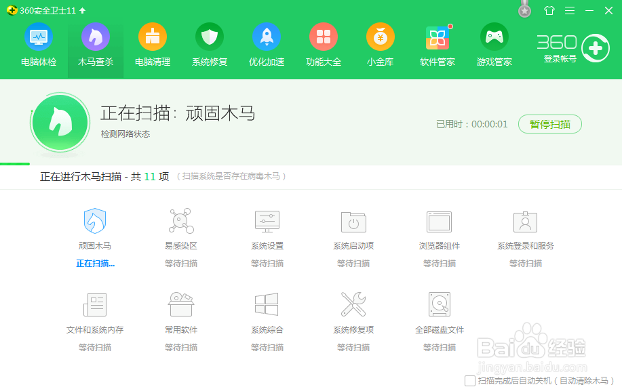Click the large green horse scanning circle

[60, 123]
